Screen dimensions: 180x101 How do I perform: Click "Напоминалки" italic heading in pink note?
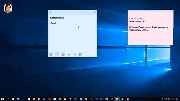click(136, 19)
